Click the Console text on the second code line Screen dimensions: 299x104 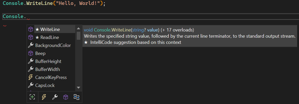point(13,17)
